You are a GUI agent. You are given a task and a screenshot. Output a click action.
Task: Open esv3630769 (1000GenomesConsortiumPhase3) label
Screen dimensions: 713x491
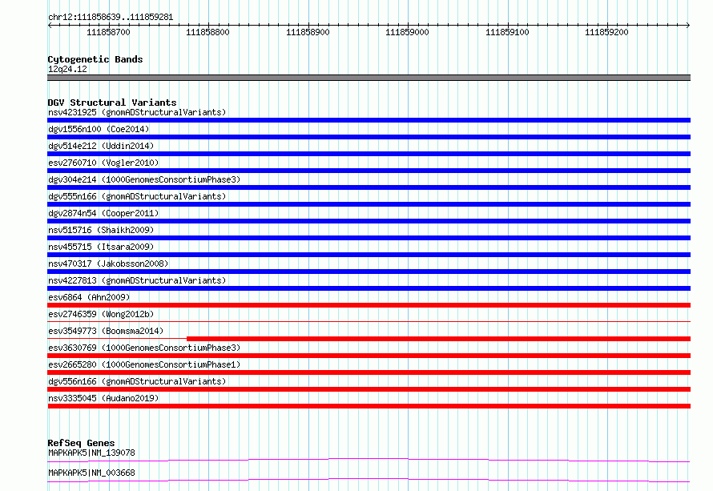pos(144,348)
